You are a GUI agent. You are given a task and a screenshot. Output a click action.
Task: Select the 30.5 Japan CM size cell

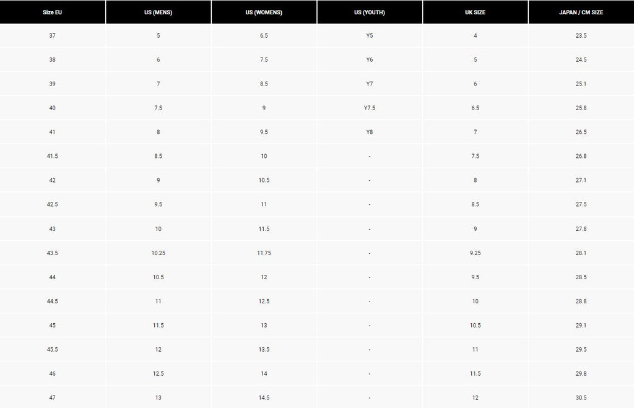click(581, 398)
